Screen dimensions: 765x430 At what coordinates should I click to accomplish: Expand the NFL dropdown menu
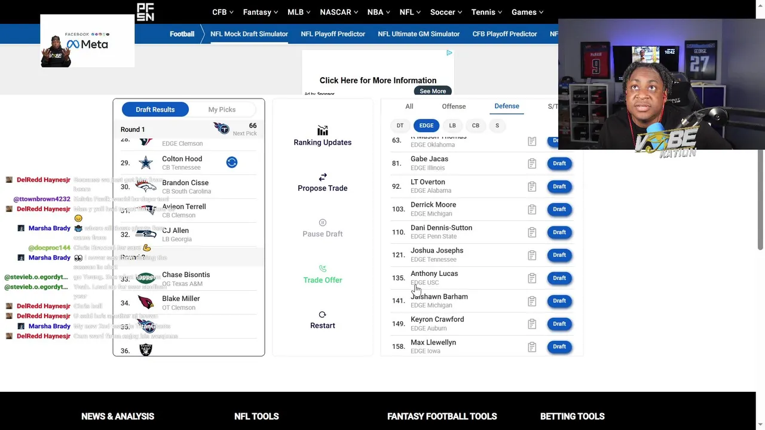410,12
